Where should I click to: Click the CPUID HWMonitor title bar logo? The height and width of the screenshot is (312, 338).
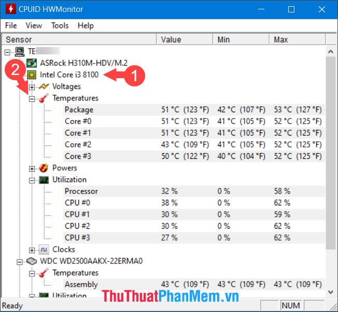pos(11,9)
